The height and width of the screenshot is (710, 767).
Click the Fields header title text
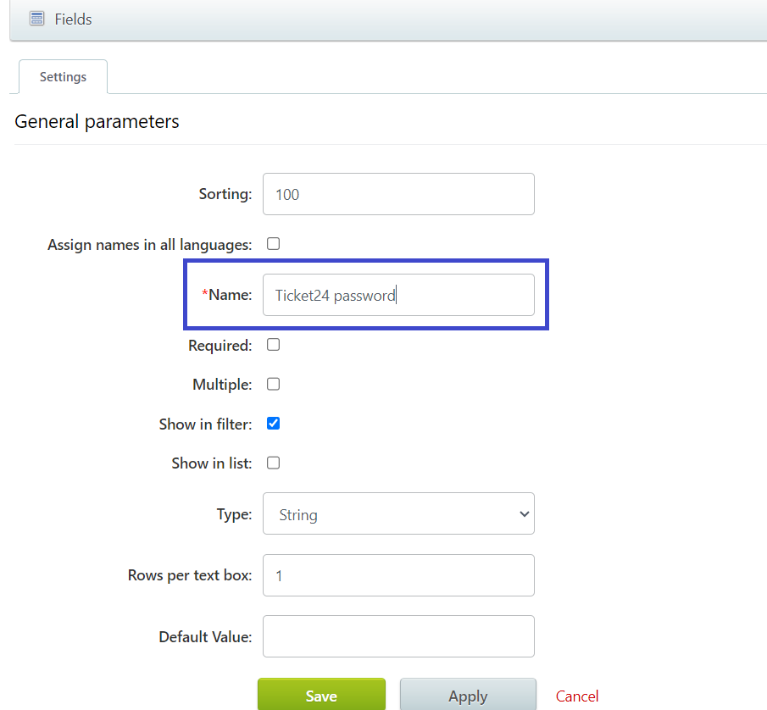tap(73, 19)
